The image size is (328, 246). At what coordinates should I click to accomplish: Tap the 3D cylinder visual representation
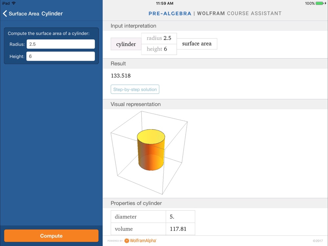click(151, 150)
